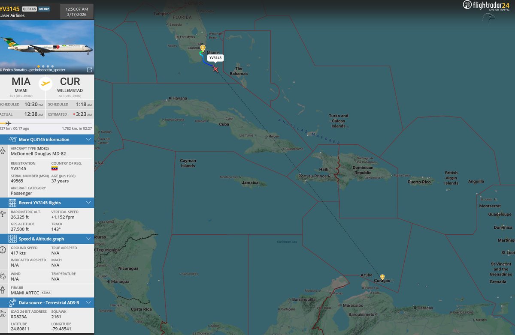The width and height of the screenshot is (515, 335).
Task: Click the MD82 aircraft type badge
Action: click(x=45, y=9)
